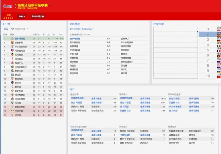Click Villarreal crest in eighth place row
221x154 pixels.
(12, 67)
